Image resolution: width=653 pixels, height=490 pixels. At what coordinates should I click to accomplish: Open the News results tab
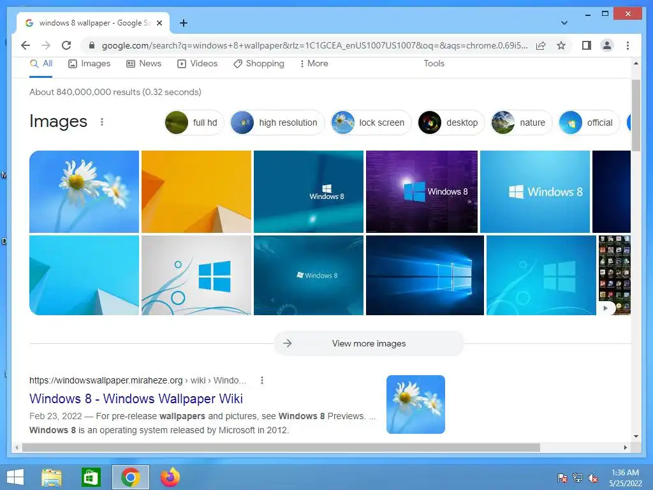point(143,64)
